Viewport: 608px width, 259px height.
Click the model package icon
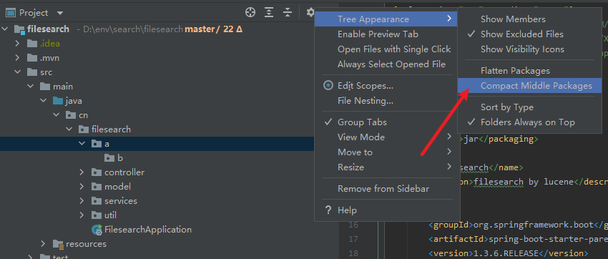coord(96,187)
